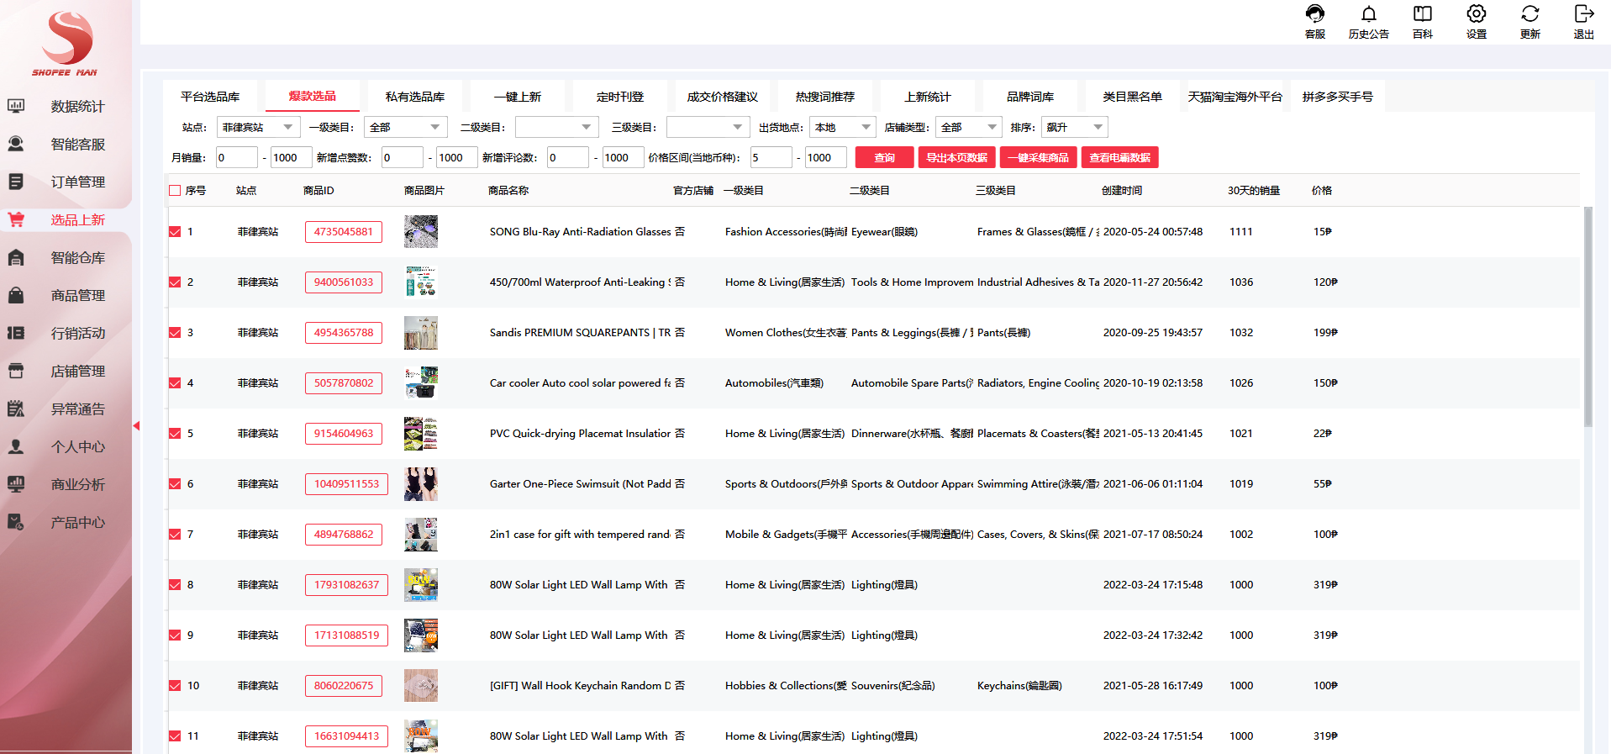Uncheck row 4 Car cooler item
This screenshot has height=754, width=1611.
point(175,383)
